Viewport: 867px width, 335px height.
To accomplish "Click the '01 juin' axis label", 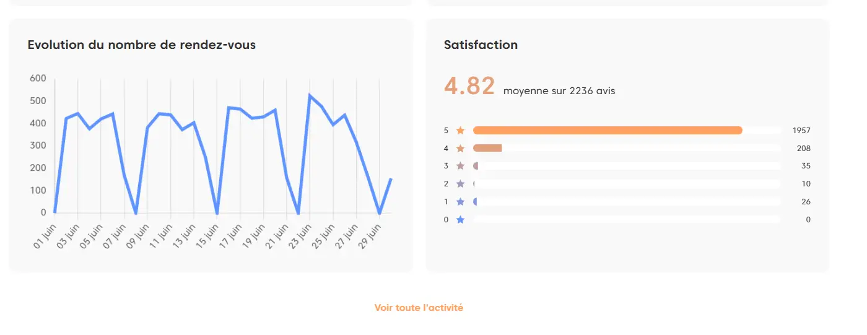I will (45, 237).
